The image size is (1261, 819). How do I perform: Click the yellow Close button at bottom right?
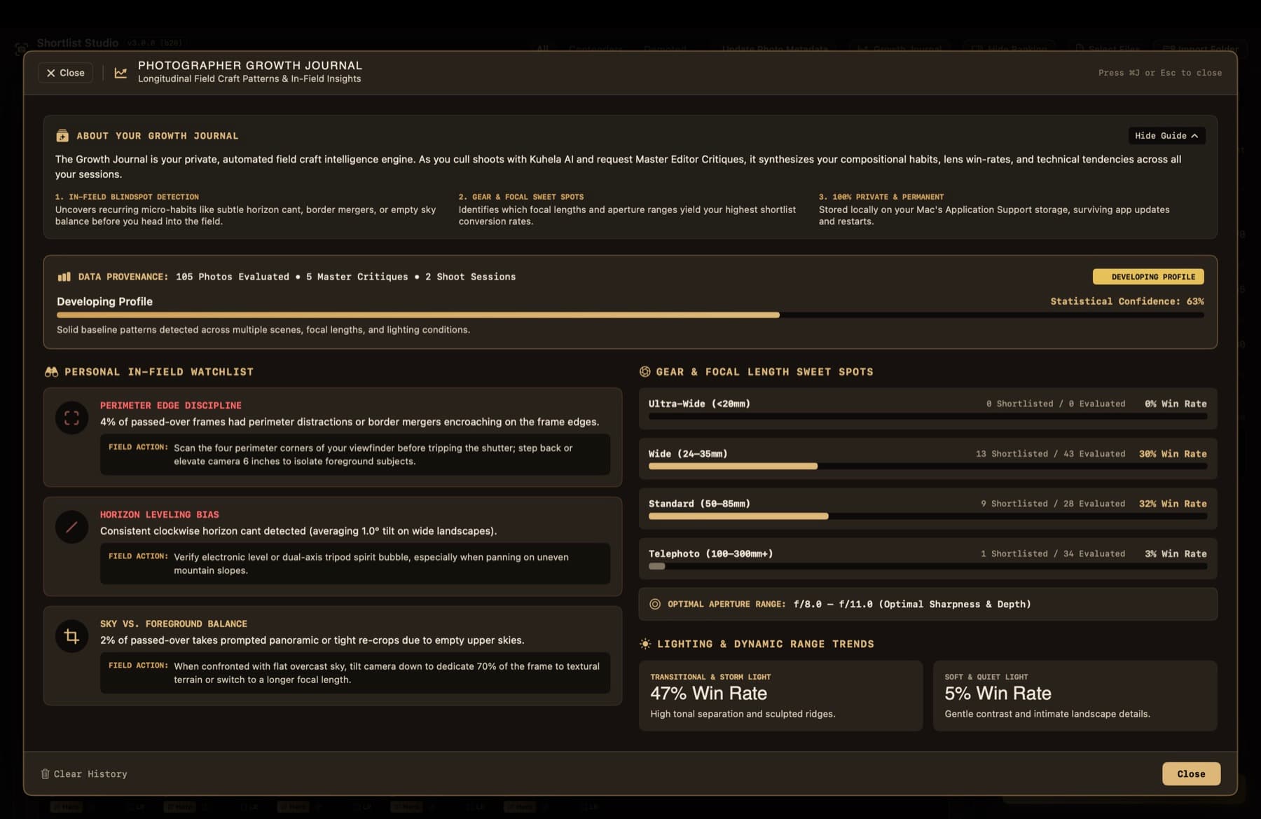click(1191, 773)
